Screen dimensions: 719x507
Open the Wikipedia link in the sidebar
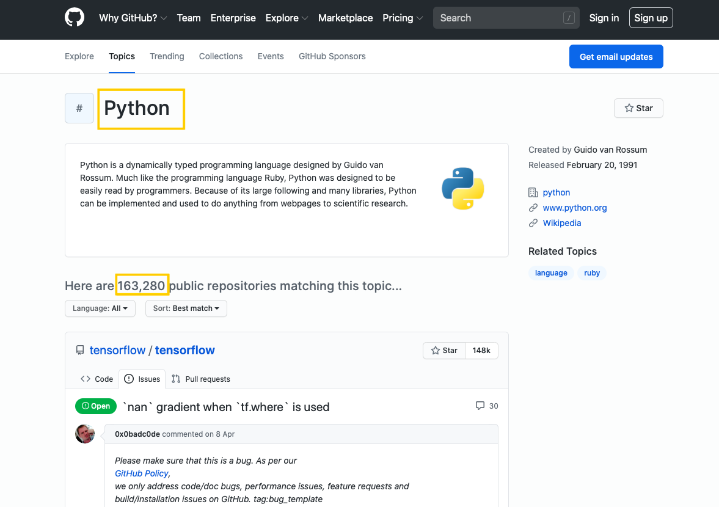click(x=561, y=222)
